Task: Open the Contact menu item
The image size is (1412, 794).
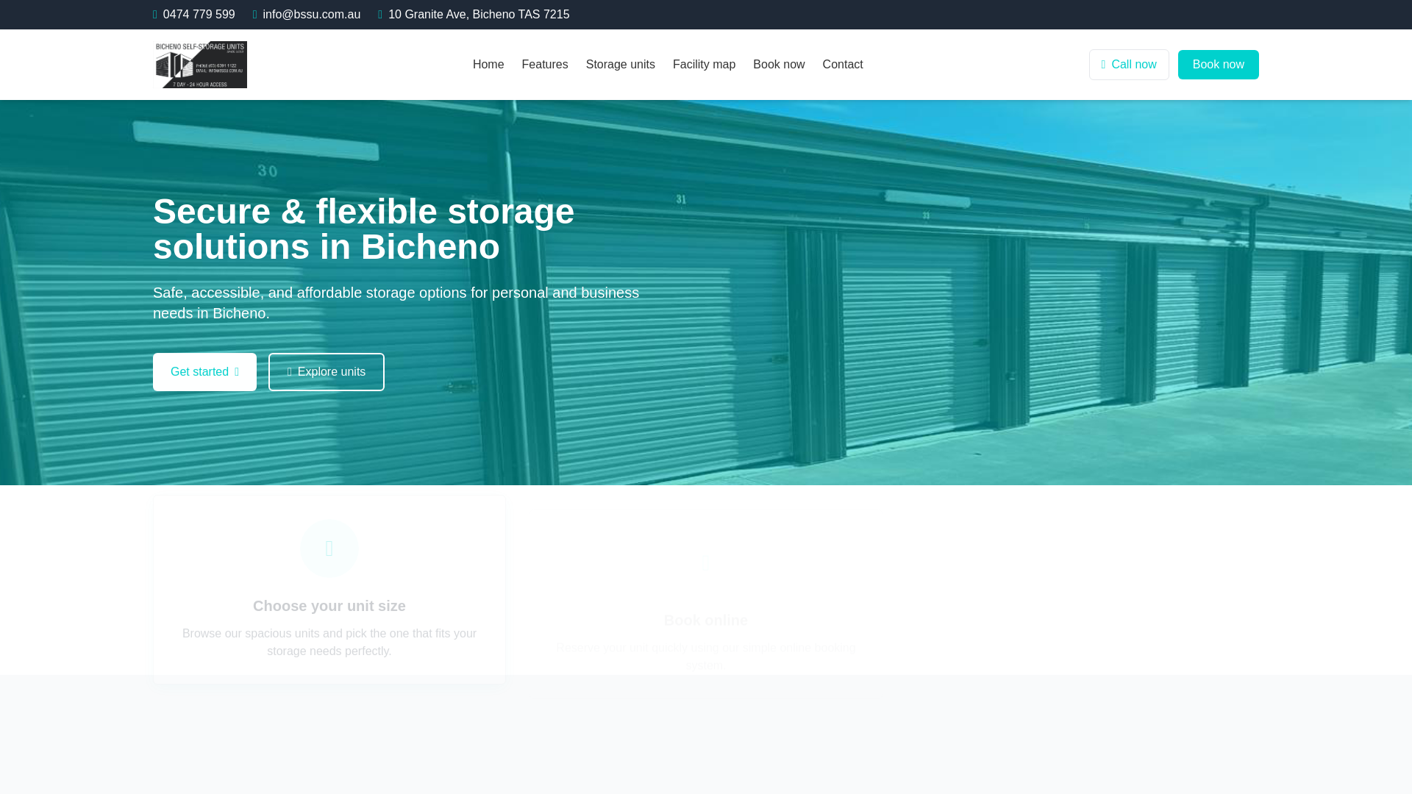Action: 843,65
